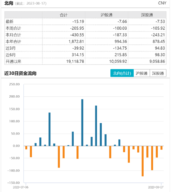Click the 2023-07-06 axis date label

pos(21,187)
